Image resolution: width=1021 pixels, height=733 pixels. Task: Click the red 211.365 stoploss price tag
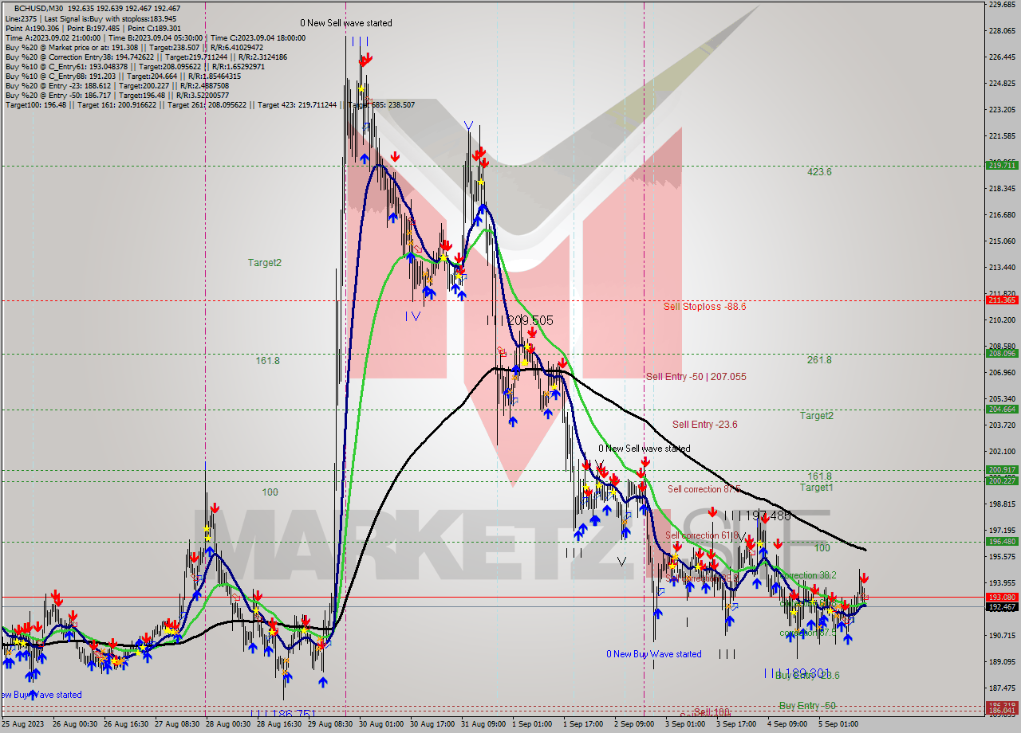1002,300
